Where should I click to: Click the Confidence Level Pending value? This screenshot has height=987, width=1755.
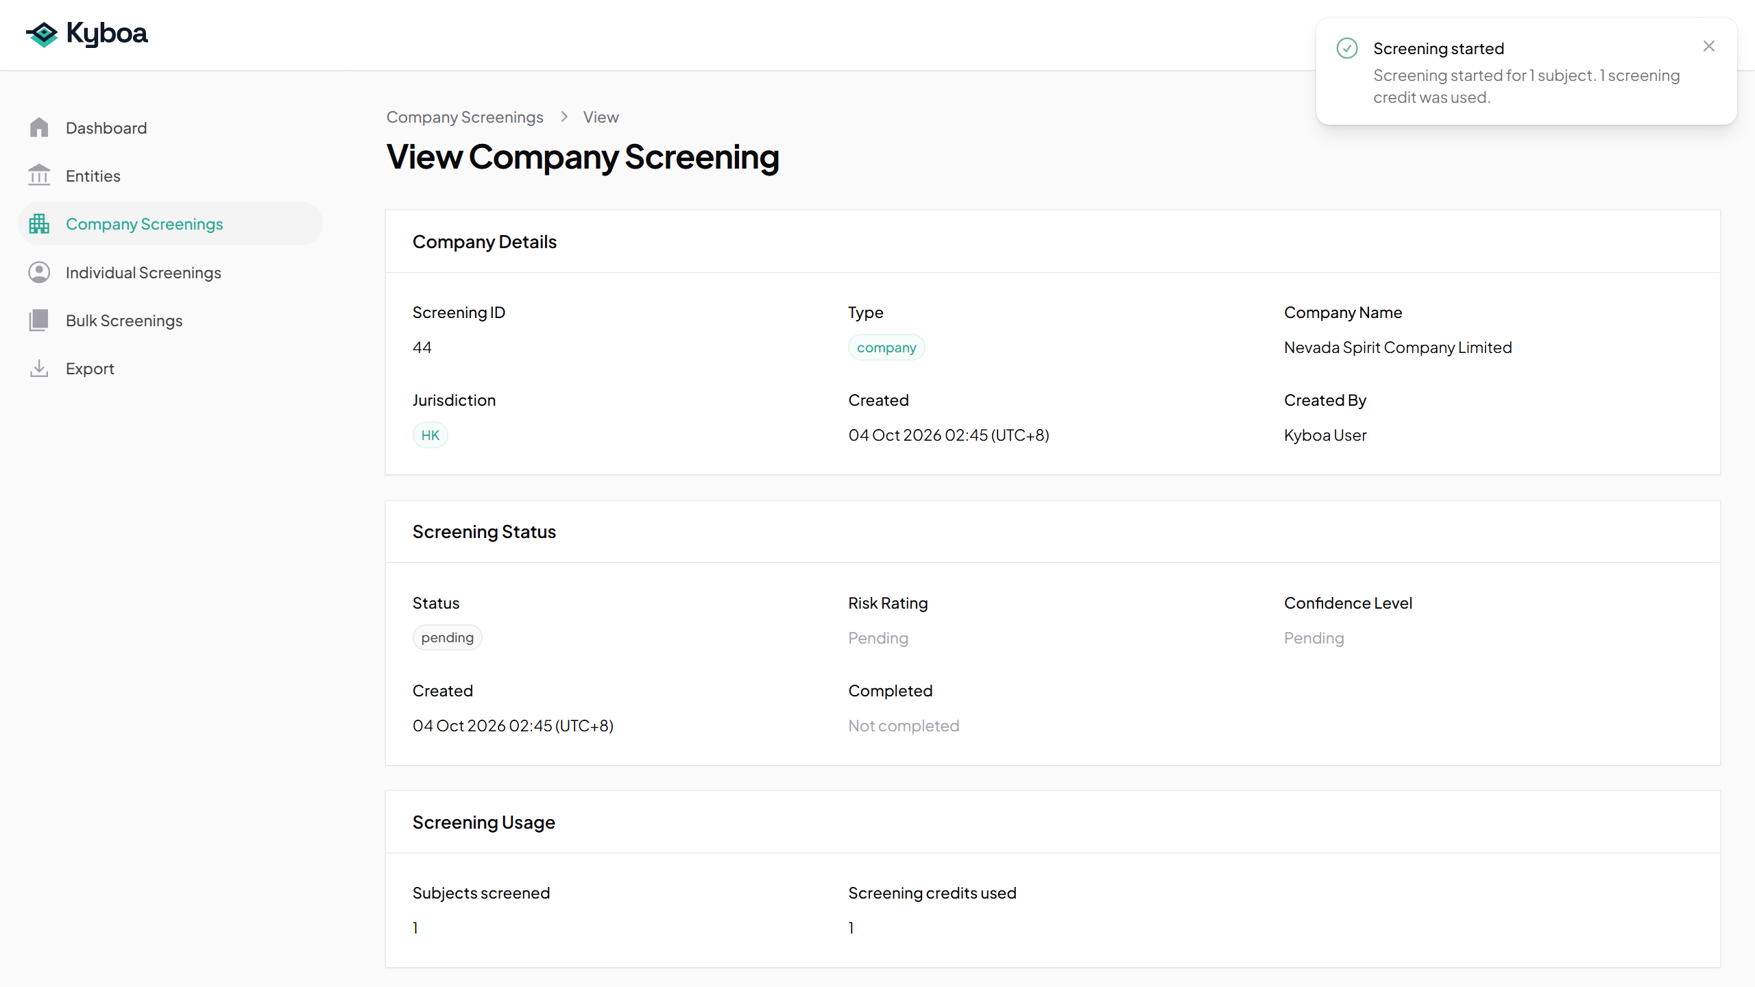(x=1314, y=638)
